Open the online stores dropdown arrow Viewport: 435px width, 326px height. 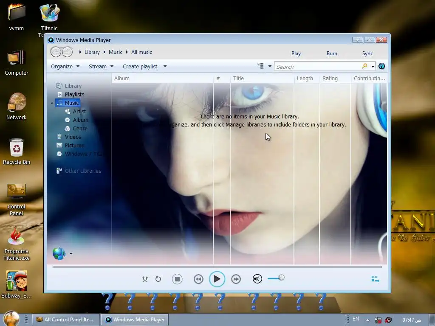71,254
